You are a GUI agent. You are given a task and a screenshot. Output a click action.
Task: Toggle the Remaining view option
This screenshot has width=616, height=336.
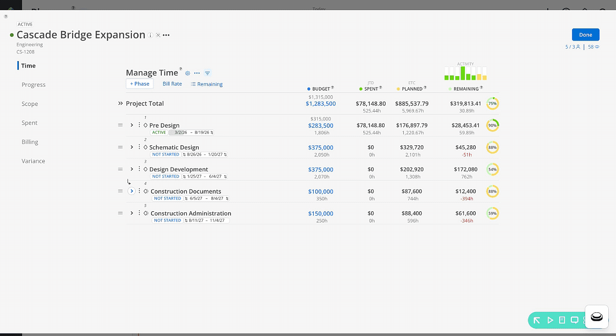206,84
